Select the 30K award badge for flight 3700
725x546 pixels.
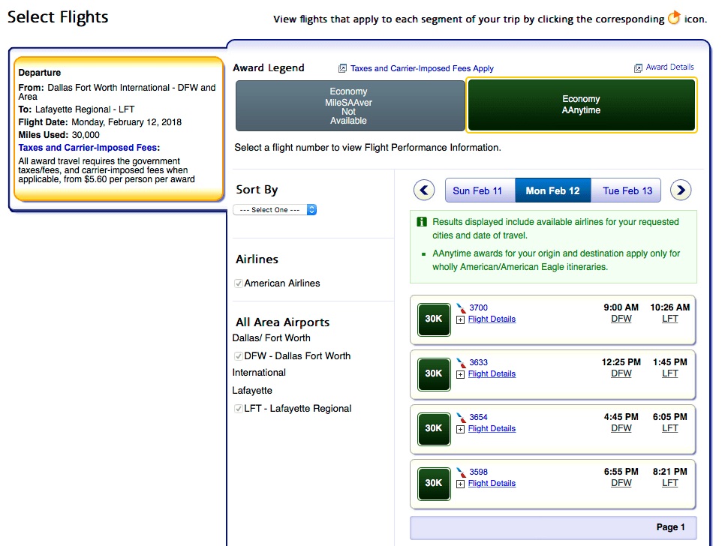coord(434,319)
